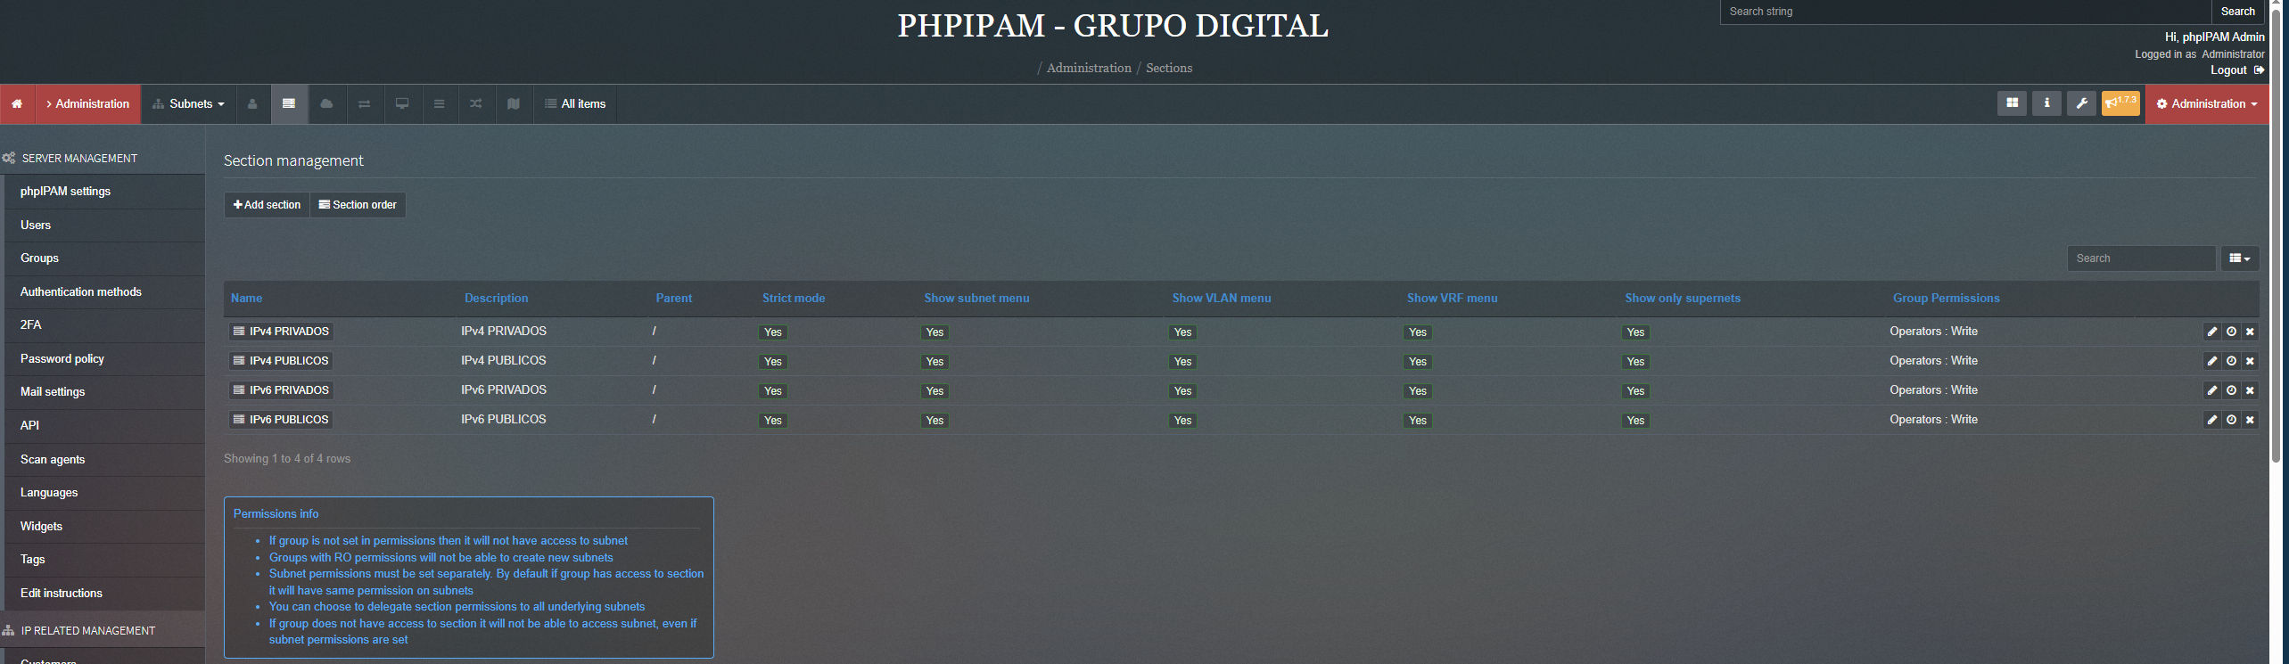Open API settings in sidebar

click(104, 426)
